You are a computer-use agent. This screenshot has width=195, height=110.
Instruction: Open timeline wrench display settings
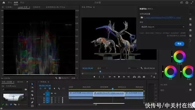pyautogui.click(x=59, y=88)
